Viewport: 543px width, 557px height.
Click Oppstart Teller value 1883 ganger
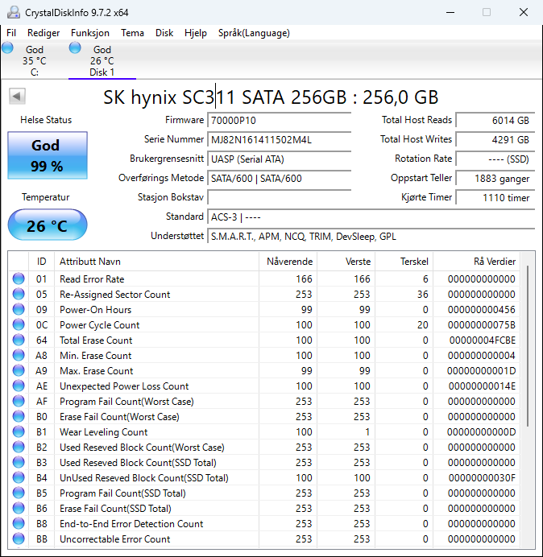point(495,178)
